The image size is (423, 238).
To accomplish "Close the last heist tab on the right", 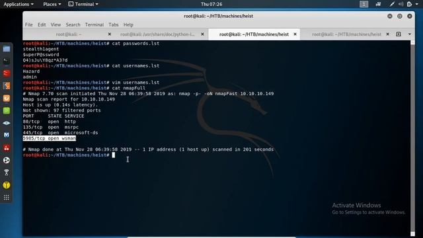I will pyautogui.click(x=388, y=34).
